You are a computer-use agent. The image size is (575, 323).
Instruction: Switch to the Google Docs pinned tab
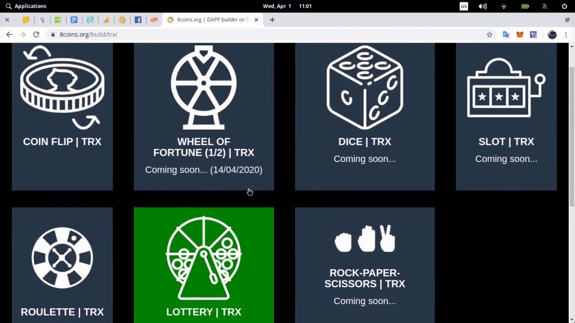(x=74, y=20)
